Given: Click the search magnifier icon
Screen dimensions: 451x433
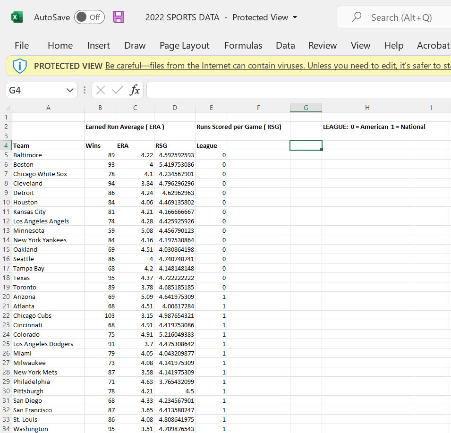Looking at the screenshot, I should (x=357, y=17).
